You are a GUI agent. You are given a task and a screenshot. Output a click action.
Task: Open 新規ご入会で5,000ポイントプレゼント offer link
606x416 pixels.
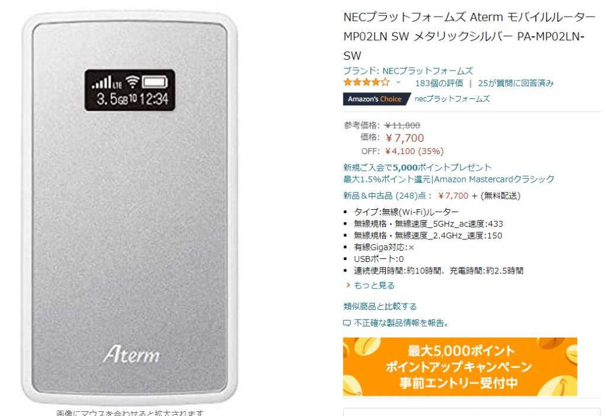[x=417, y=168]
